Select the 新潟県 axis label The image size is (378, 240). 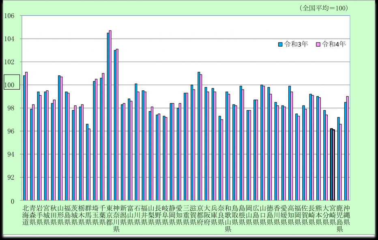123,215
